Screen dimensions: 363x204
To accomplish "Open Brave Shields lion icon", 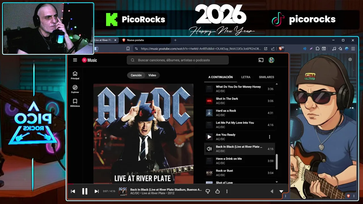I will [x=281, y=49].
